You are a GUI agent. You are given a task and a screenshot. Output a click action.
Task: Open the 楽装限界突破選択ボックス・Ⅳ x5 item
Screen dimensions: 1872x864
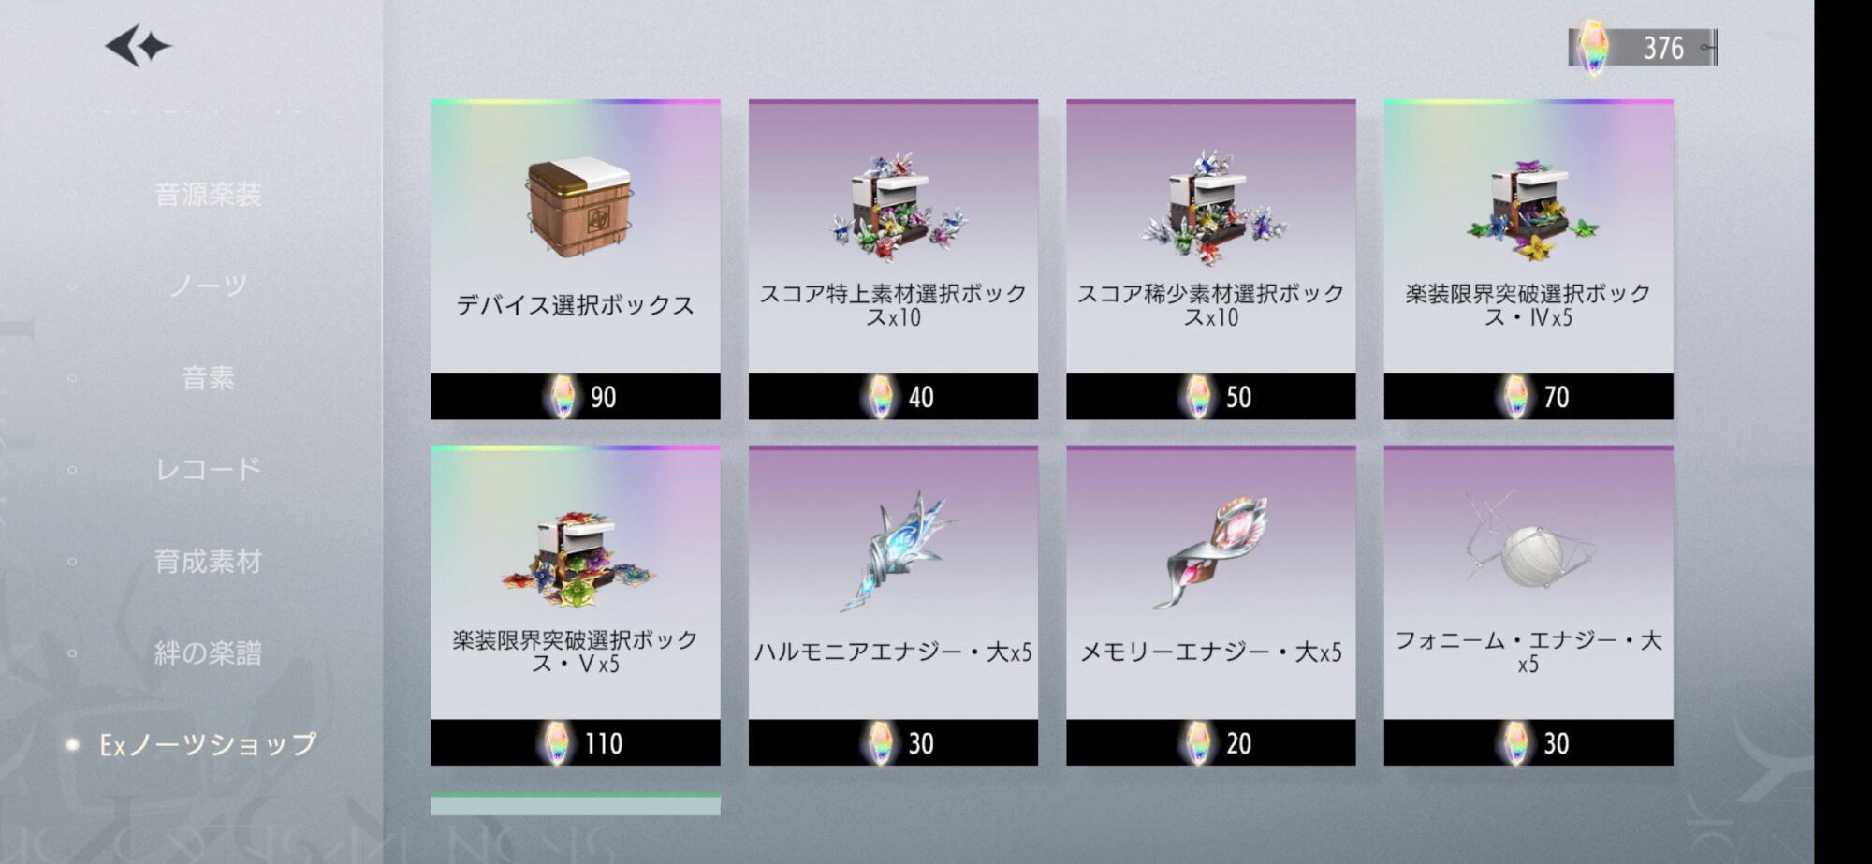pos(1528,259)
